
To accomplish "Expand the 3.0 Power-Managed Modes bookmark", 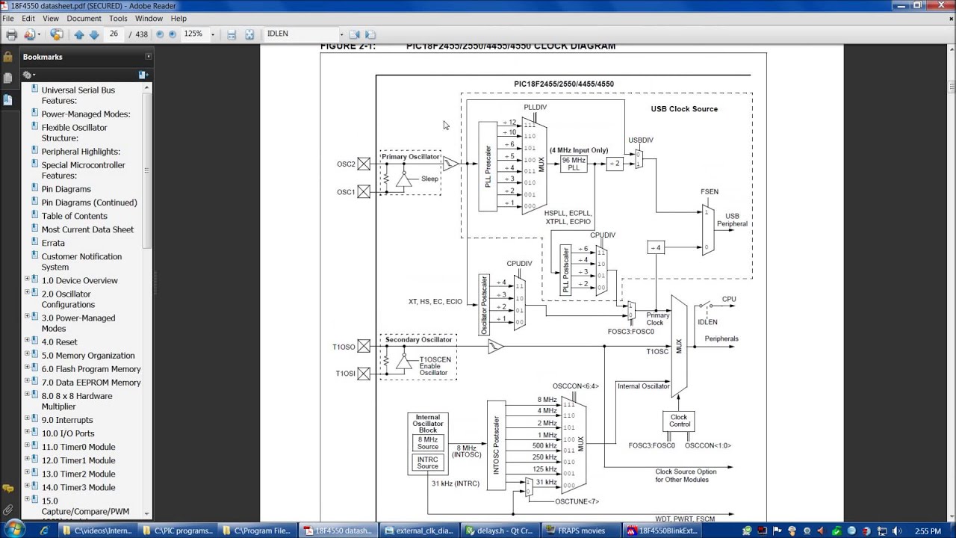I will coord(28,317).
